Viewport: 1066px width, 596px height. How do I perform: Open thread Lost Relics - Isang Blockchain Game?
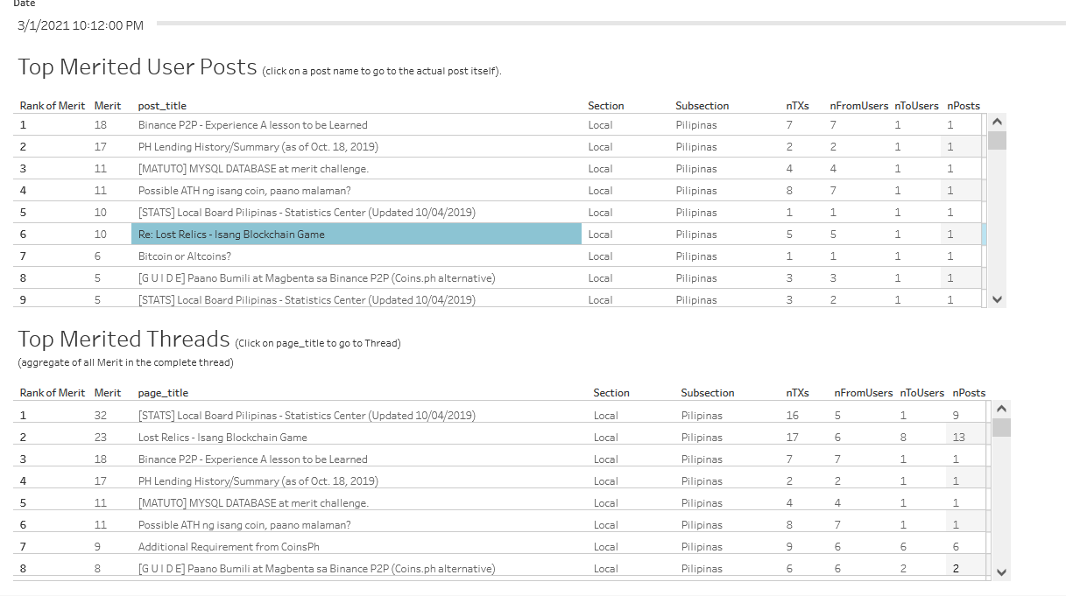pos(222,438)
